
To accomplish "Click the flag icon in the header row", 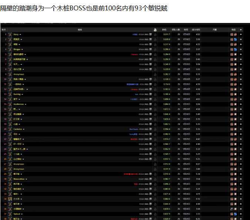I will pos(241,30).
